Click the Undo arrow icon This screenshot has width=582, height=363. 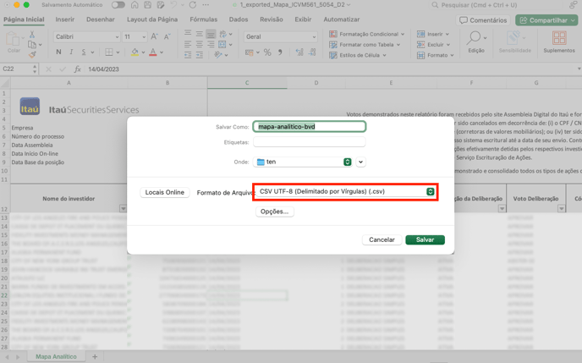pyautogui.click(x=173, y=5)
